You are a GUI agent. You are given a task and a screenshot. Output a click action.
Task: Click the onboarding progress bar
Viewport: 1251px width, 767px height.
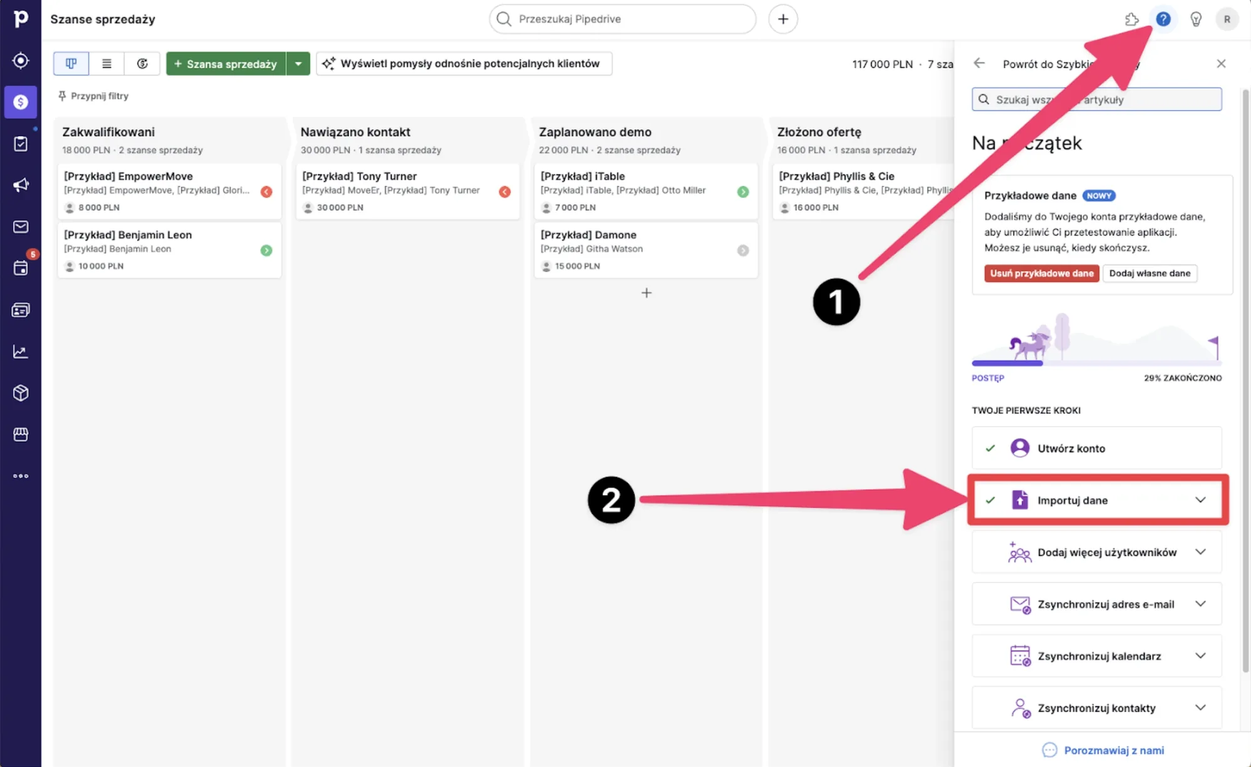pos(1097,363)
